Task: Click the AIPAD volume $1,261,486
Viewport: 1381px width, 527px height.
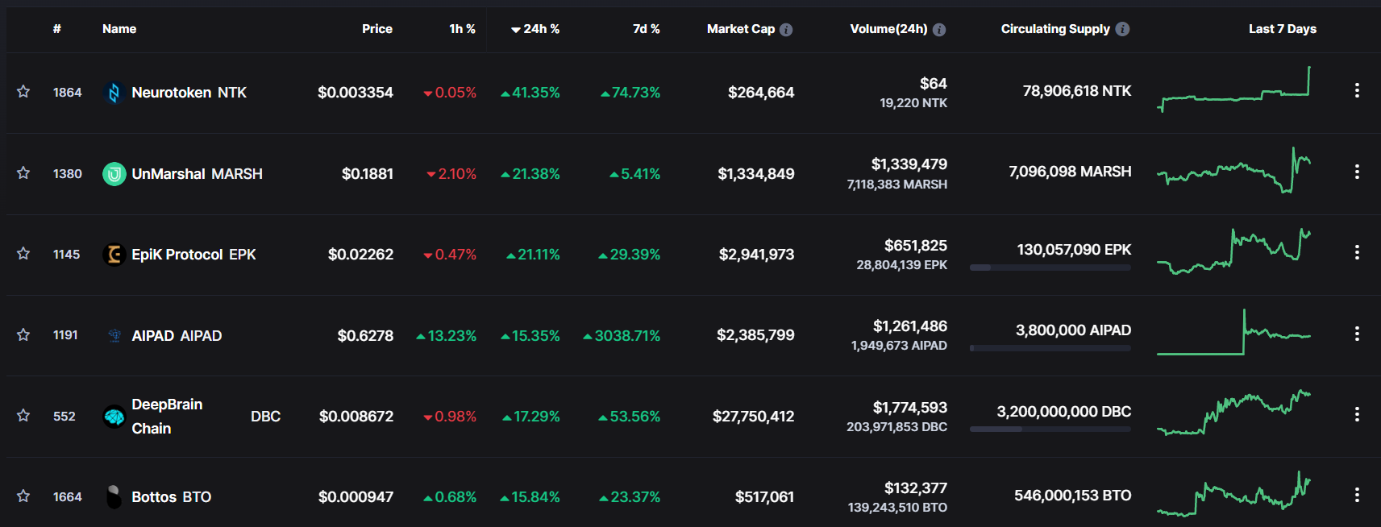Action: click(910, 326)
